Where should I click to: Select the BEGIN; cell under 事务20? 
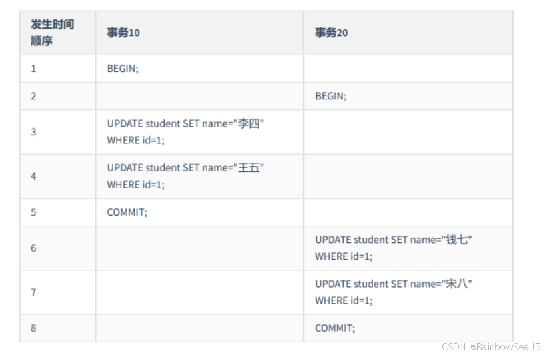click(331, 96)
